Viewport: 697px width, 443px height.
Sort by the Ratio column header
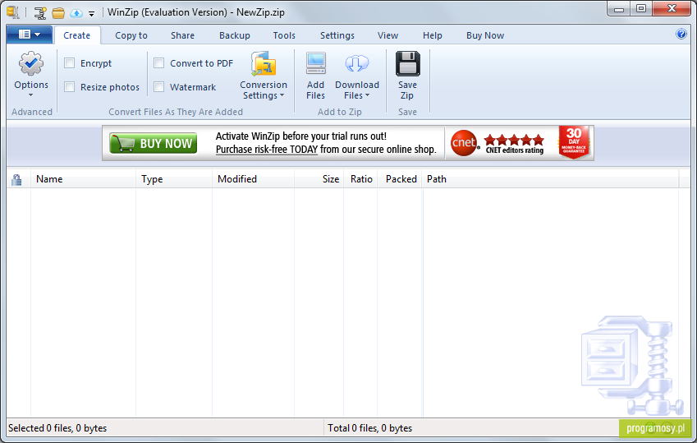point(360,179)
